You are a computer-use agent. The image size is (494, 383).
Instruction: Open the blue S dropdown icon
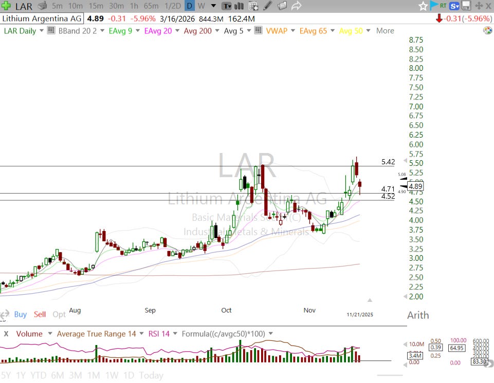coord(454,6)
